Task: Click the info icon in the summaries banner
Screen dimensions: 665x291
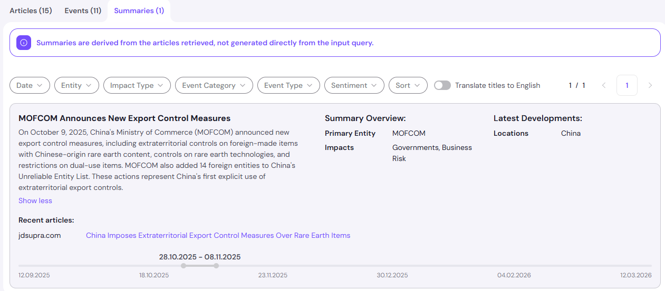Action: (x=24, y=43)
